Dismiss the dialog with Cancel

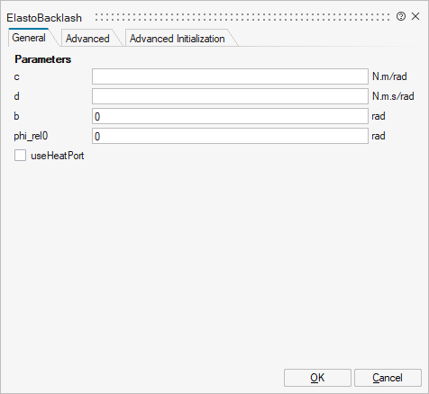388,378
